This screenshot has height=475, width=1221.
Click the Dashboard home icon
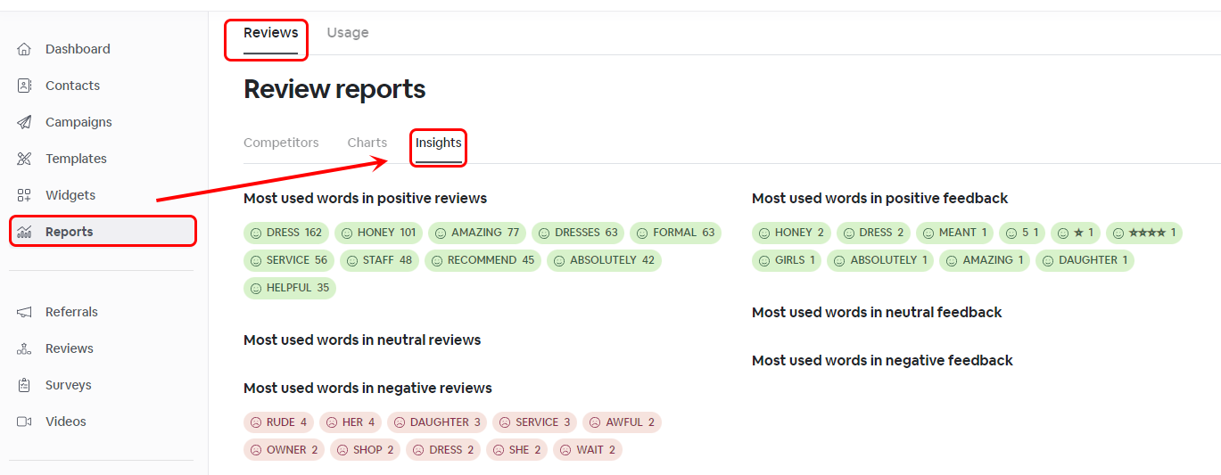click(25, 49)
